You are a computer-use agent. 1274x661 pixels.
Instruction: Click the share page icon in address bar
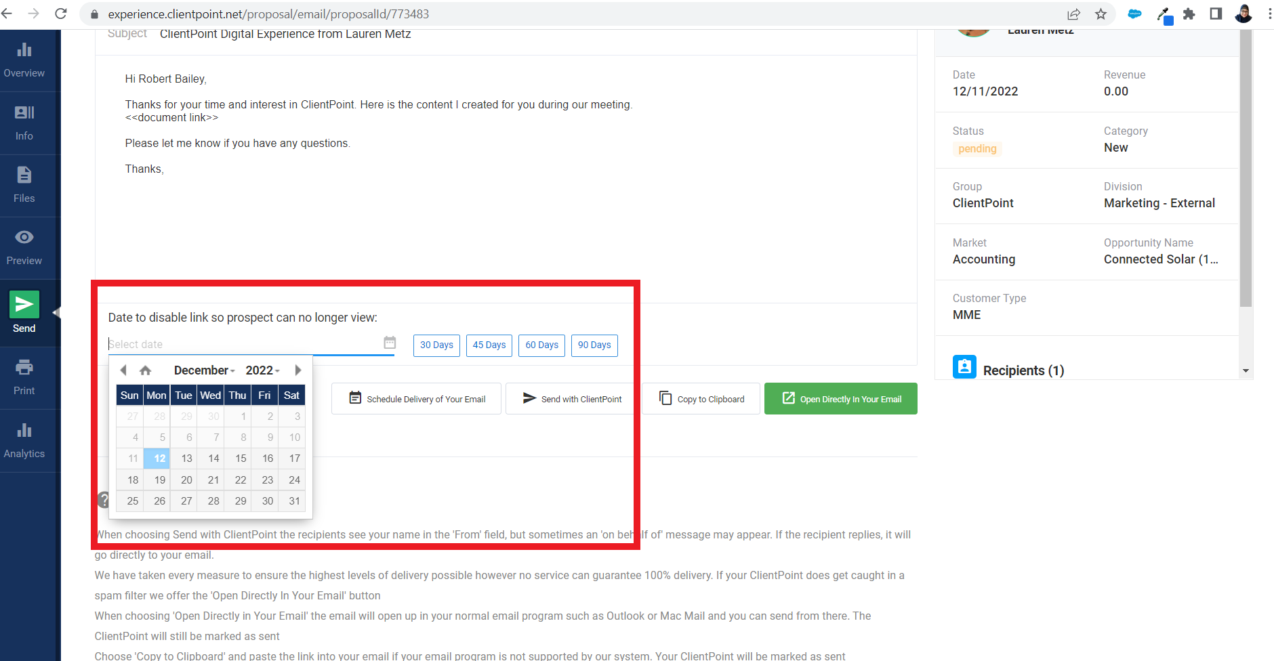point(1074,14)
